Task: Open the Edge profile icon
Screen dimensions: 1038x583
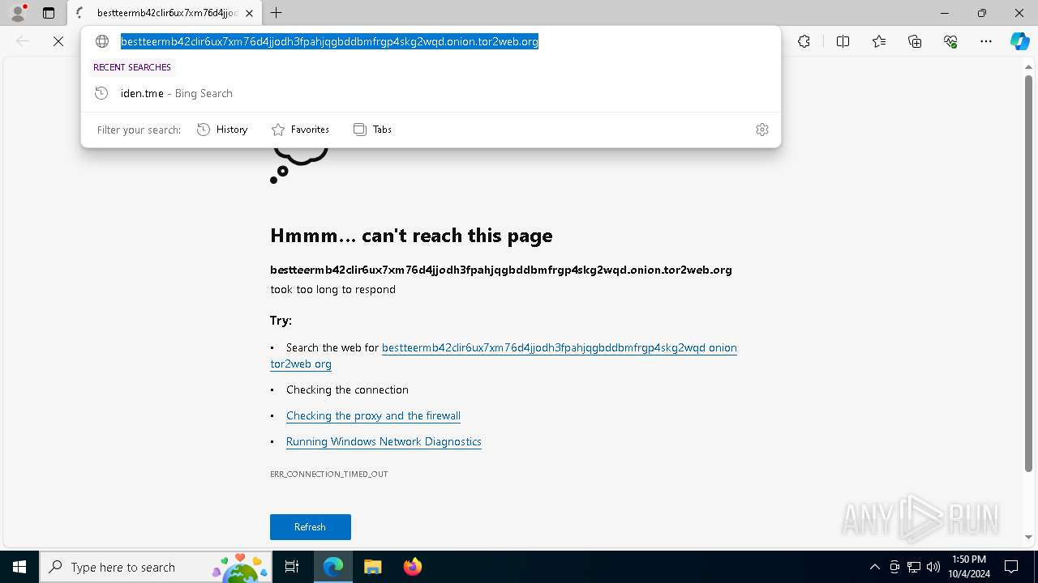Action: [x=18, y=13]
